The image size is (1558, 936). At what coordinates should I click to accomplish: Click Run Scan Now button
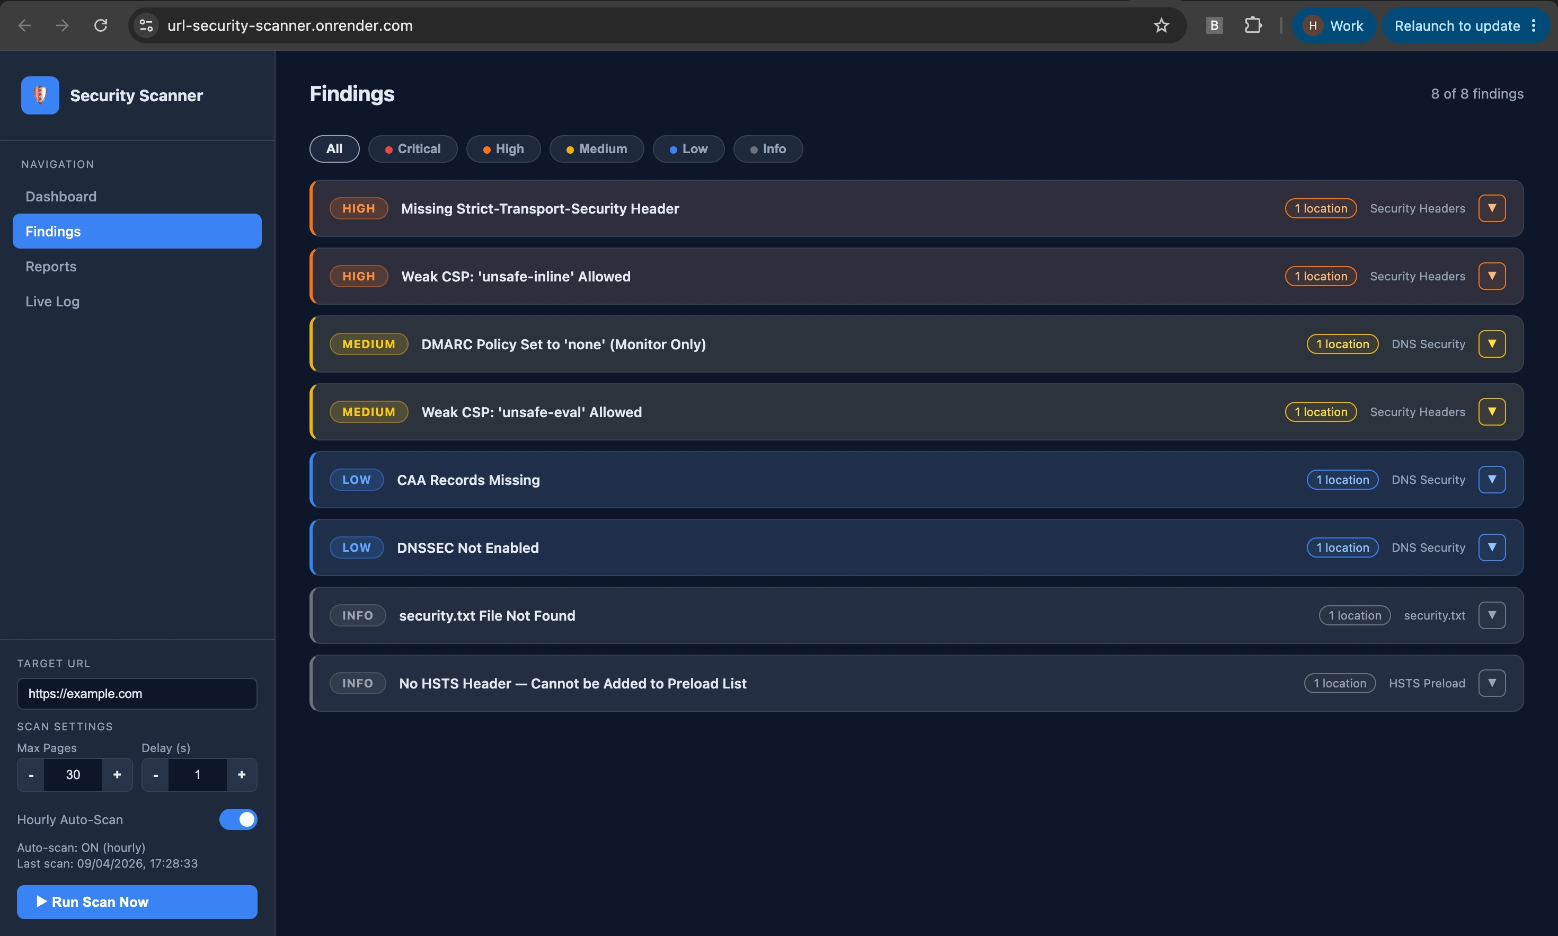pos(137,902)
